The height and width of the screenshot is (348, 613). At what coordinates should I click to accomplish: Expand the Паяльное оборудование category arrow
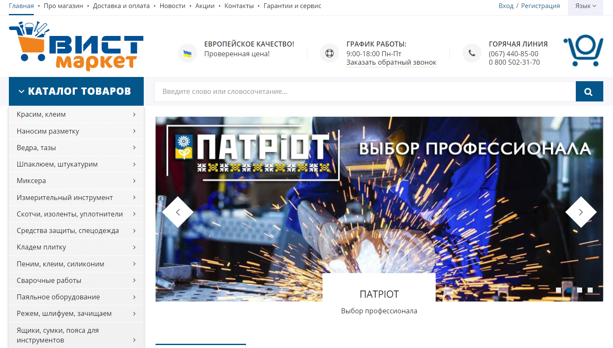(x=134, y=297)
